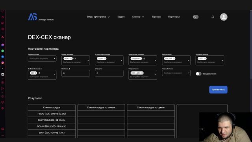Open the notifications bell icon
The width and height of the screenshot is (252, 142).
click(x=213, y=17)
